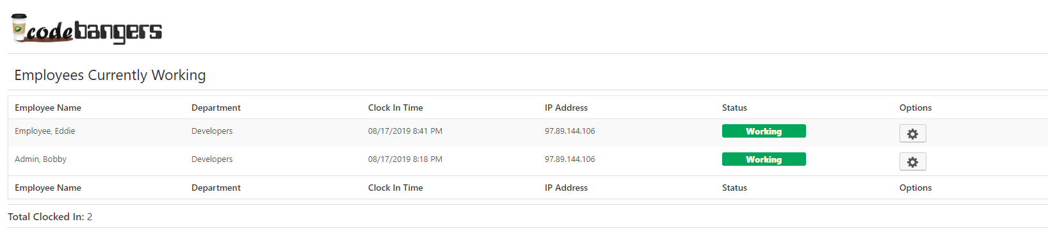Select the Admin, Bobby name cell
Image resolution: width=1048 pixels, height=233 pixels.
(x=40, y=159)
